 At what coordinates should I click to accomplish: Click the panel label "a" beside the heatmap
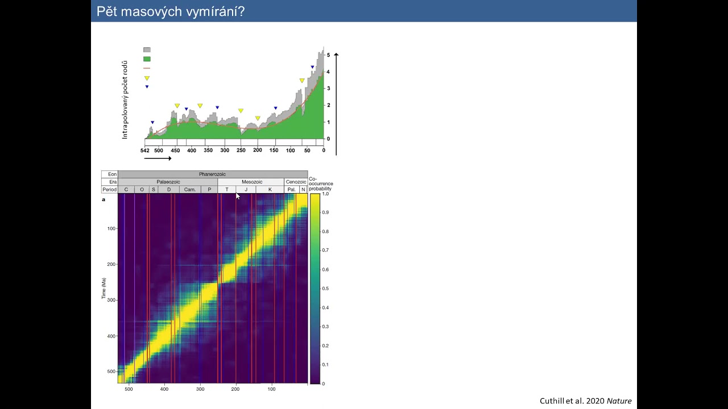coord(104,199)
